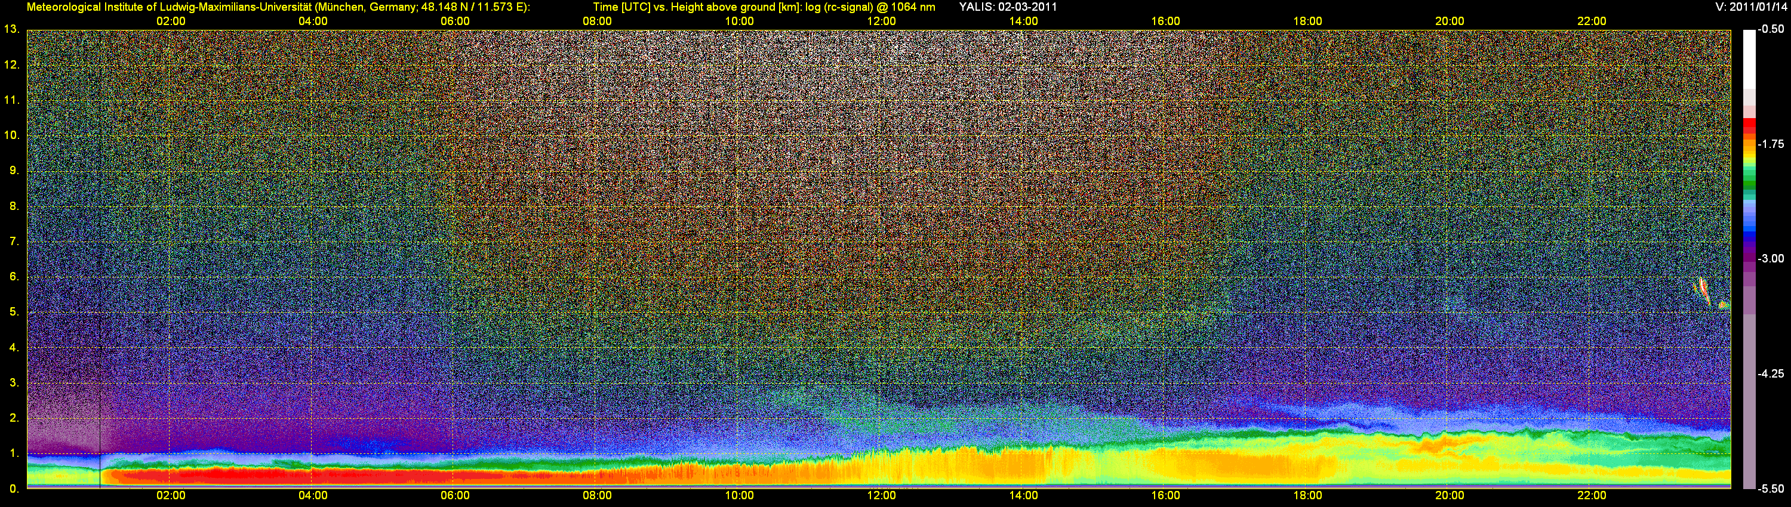Click the -5.50 colorbar scale value

(x=1771, y=489)
